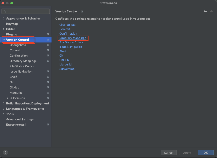Click project-level icon beside Directory Mappings sidebar row
The image size is (217, 158).
click(x=48, y=61)
